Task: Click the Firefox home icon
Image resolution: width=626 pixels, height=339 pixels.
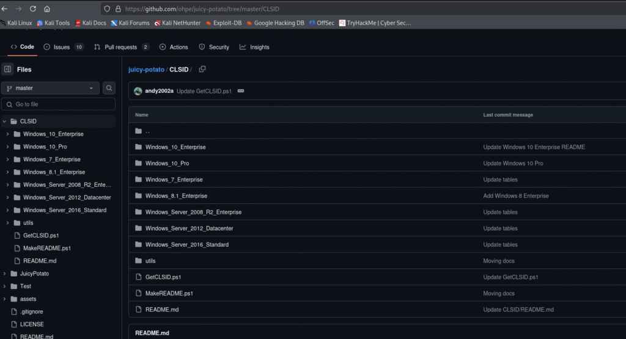Action: pyautogui.click(x=47, y=9)
